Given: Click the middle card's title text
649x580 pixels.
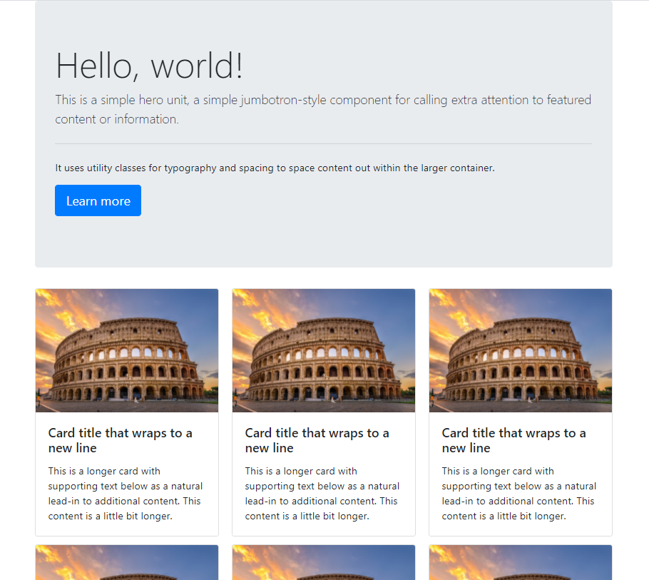Looking at the screenshot, I should 317,440.
